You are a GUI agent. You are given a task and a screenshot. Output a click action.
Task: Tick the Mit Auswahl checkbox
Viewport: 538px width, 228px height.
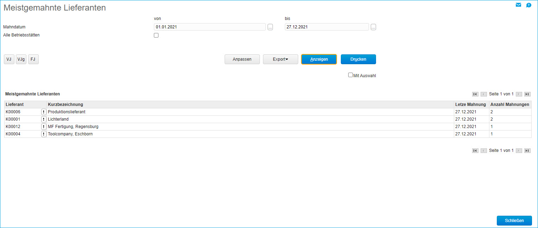pos(350,75)
